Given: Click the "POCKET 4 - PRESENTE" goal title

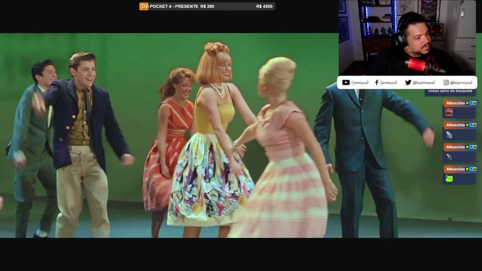Looking at the screenshot, I should (x=174, y=6).
